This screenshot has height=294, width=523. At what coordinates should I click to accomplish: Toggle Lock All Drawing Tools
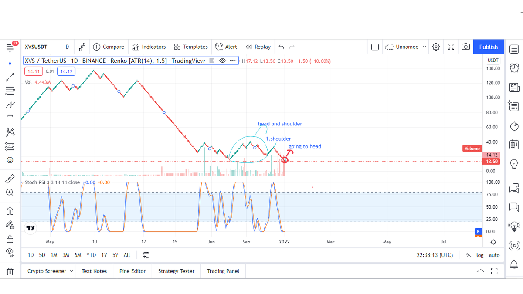click(x=10, y=239)
